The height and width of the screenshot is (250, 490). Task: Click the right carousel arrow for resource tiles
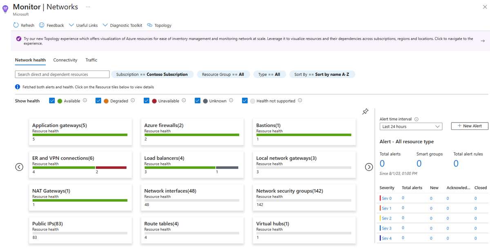click(x=369, y=167)
